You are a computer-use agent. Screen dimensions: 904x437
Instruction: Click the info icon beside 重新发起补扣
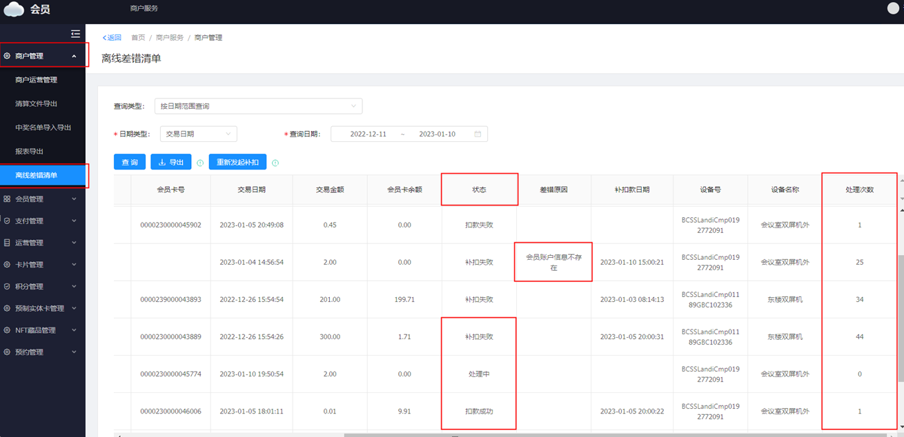pos(275,163)
